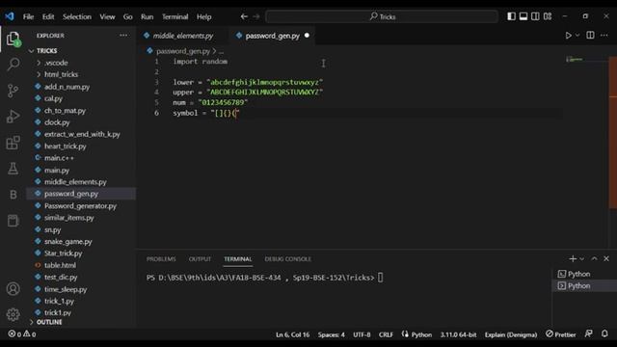Open heart_trick.py file
617x347 pixels.
(65, 146)
